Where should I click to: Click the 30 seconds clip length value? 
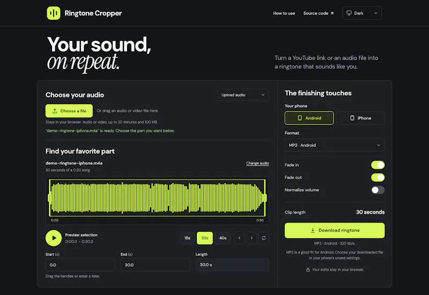click(370, 212)
